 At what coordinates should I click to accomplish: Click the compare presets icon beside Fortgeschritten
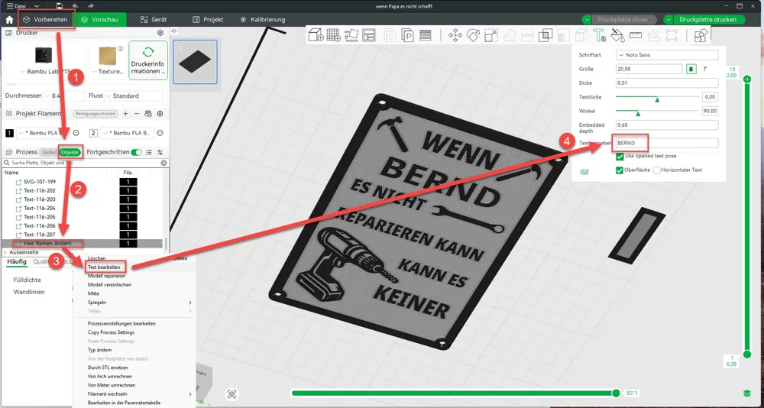160,152
